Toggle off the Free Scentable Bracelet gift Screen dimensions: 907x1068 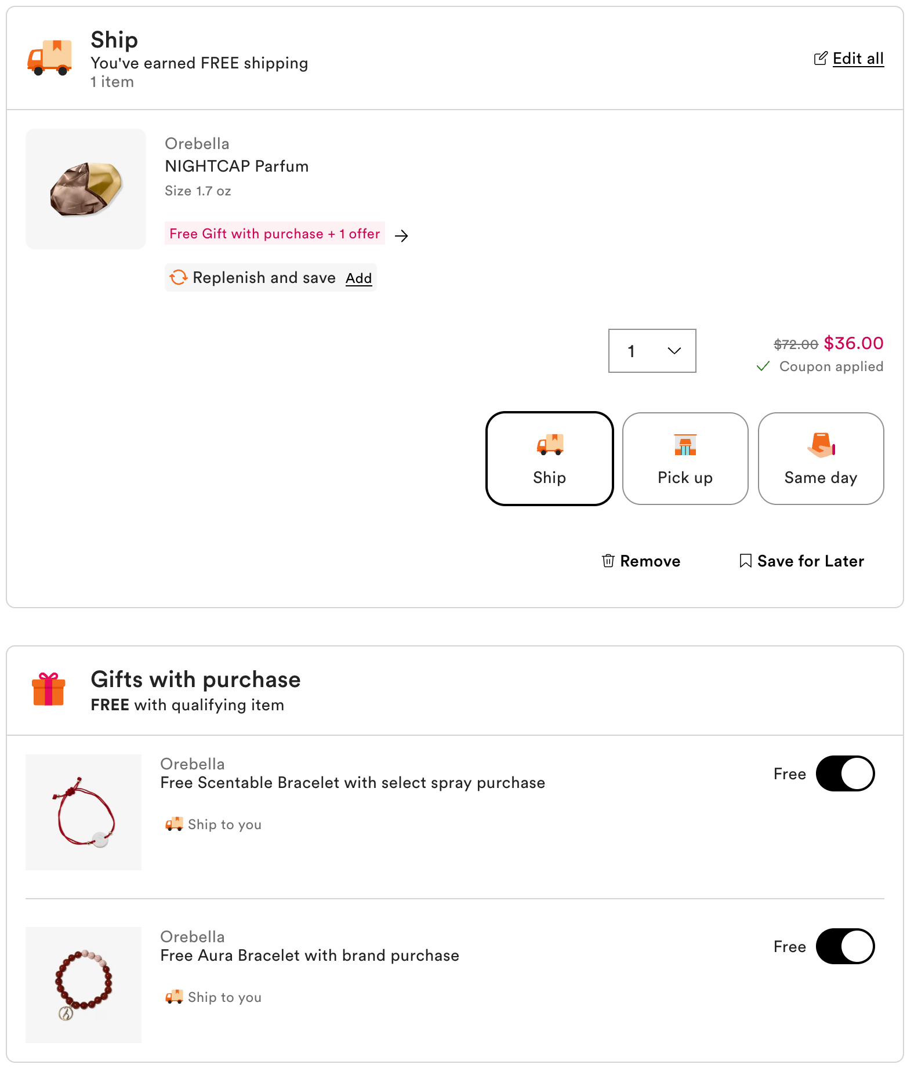click(845, 773)
